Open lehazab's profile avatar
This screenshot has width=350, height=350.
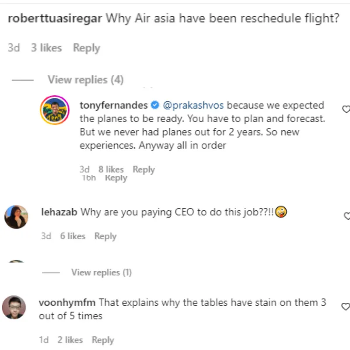(x=17, y=216)
